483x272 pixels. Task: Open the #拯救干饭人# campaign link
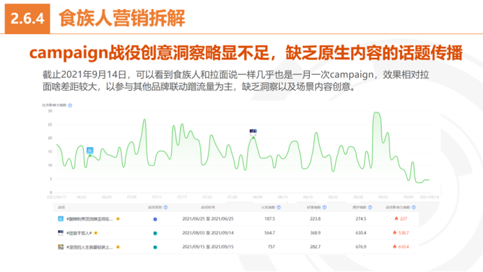click(79, 233)
